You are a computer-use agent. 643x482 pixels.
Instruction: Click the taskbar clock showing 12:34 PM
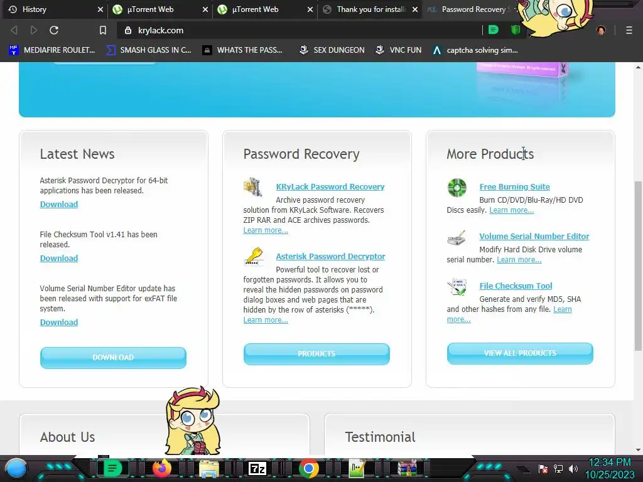(x=609, y=463)
